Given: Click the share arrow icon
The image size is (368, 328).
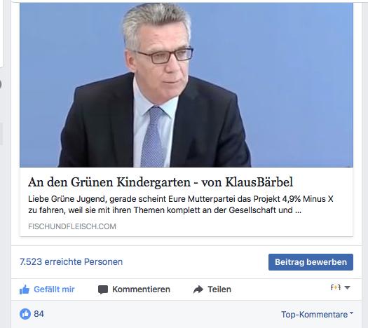Looking at the screenshot, I should click(198, 289).
